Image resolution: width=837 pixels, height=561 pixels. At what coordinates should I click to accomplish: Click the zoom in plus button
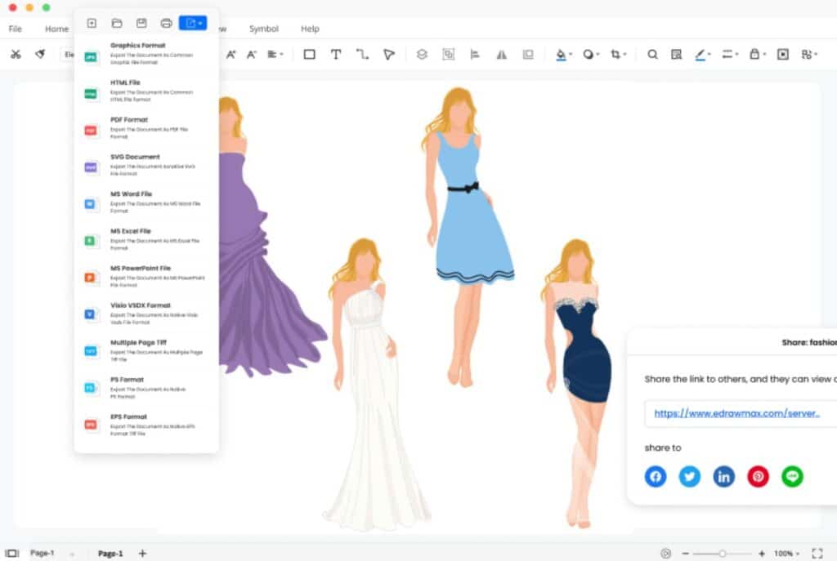pyautogui.click(x=762, y=554)
